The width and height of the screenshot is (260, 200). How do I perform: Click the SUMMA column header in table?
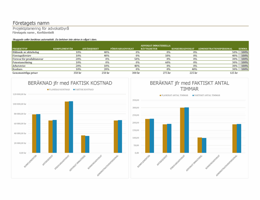[x=243, y=49]
